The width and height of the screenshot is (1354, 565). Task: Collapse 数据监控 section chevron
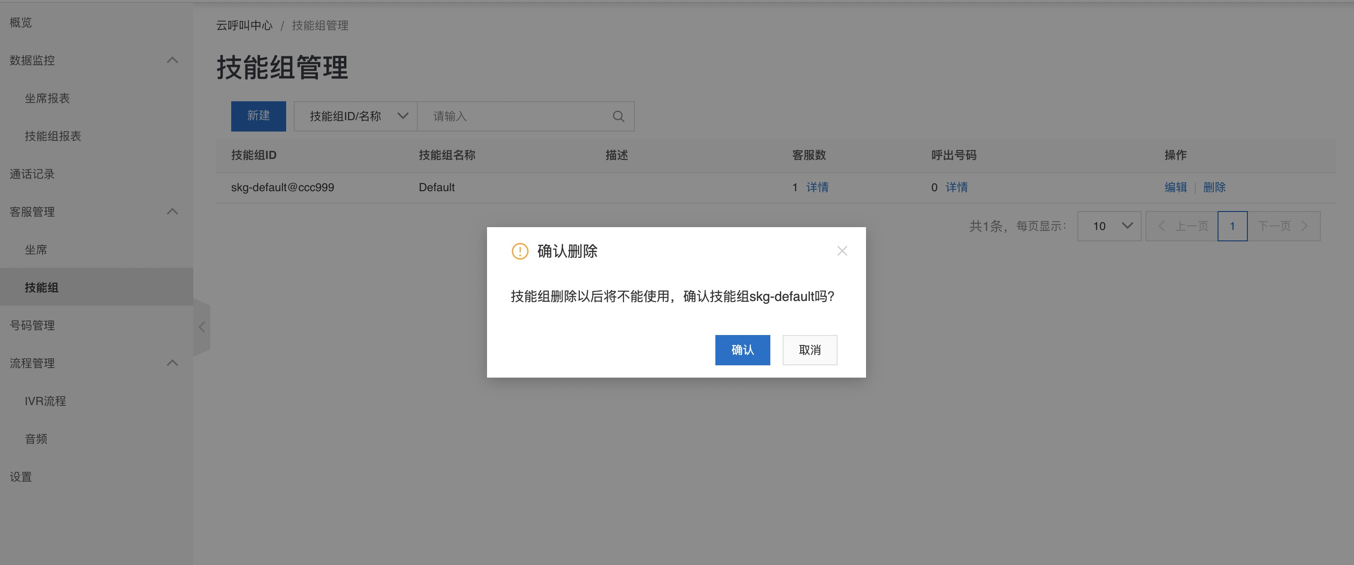(172, 61)
